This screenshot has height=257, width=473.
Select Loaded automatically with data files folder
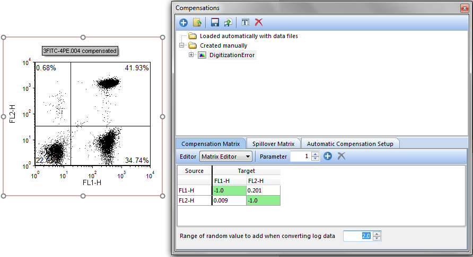coord(248,36)
